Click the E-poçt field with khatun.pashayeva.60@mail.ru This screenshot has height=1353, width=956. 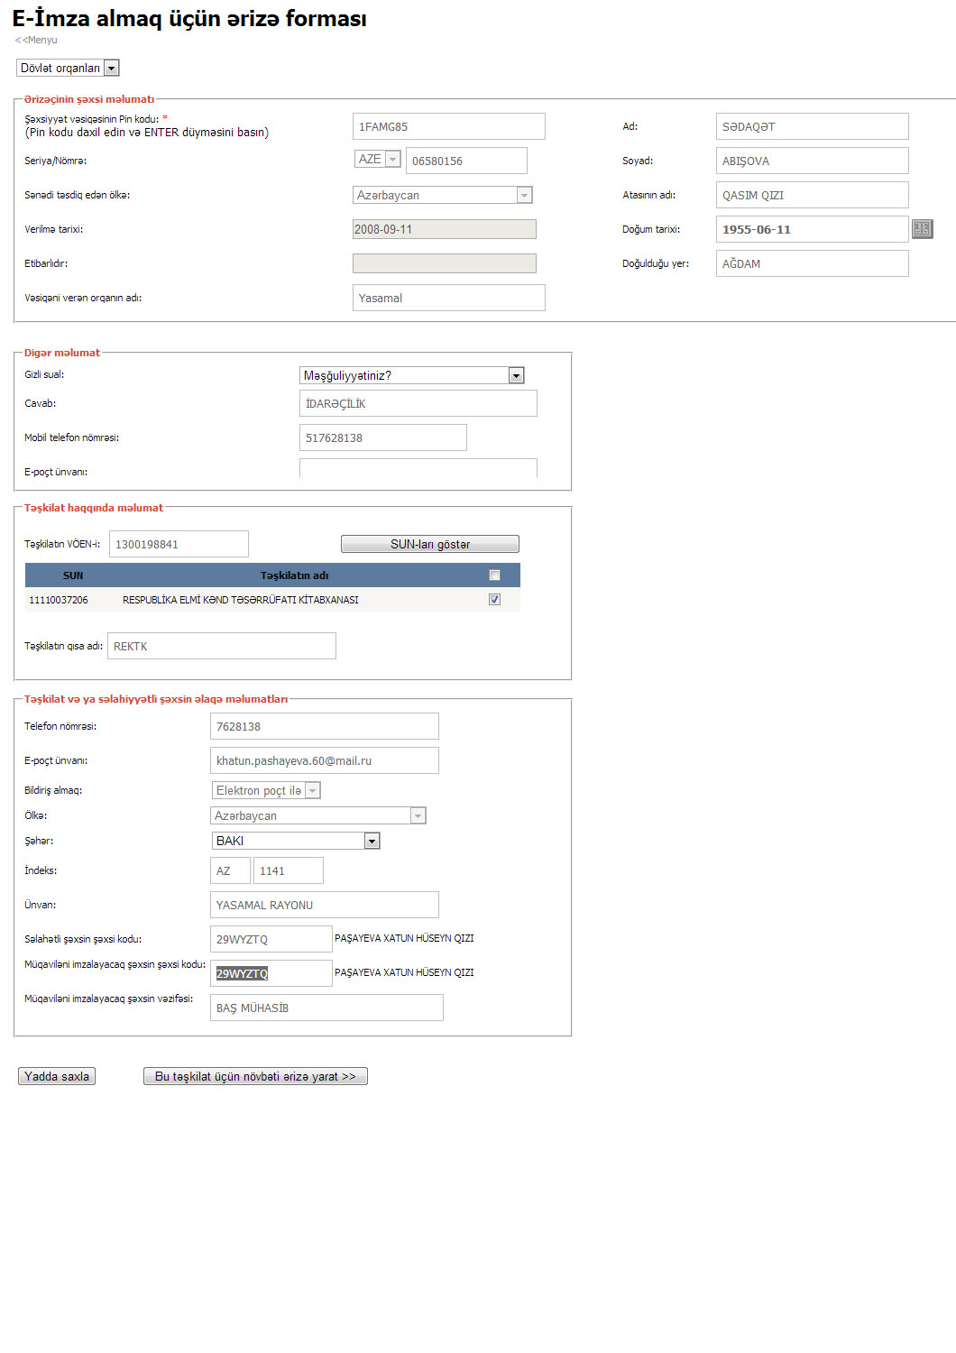coord(325,760)
